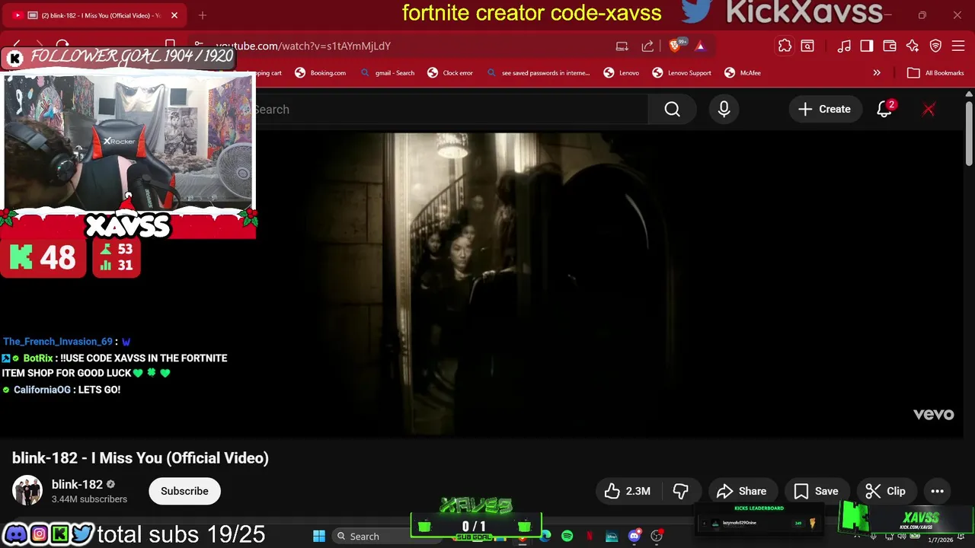Dislike the video with thumbs down
Image resolution: width=975 pixels, height=548 pixels.
click(x=681, y=491)
